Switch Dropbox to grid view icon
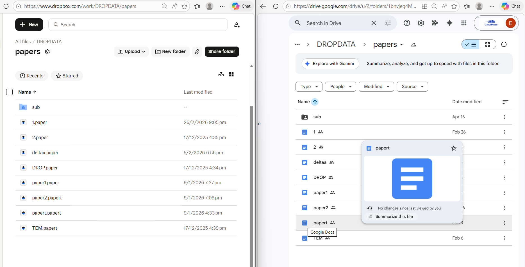525x267 pixels. [231, 74]
